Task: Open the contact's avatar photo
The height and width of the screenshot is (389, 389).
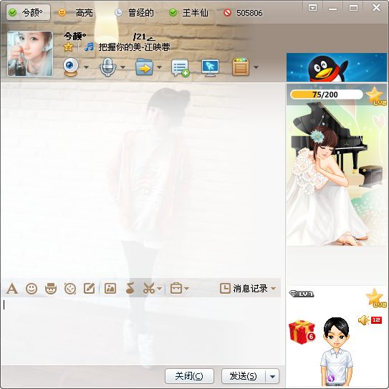Action: pyautogui.click(x=30, y=54)
